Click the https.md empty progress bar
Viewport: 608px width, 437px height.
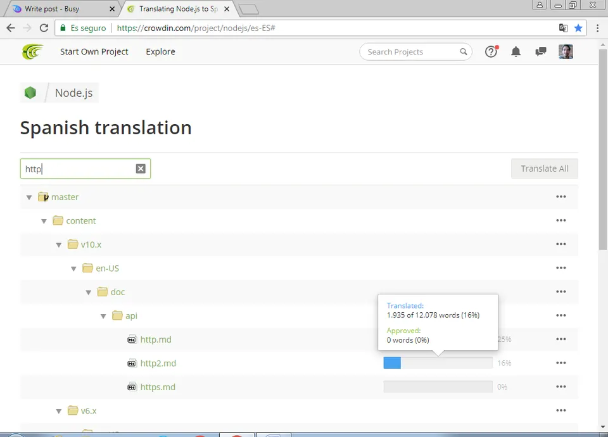[x=438, y=386]
